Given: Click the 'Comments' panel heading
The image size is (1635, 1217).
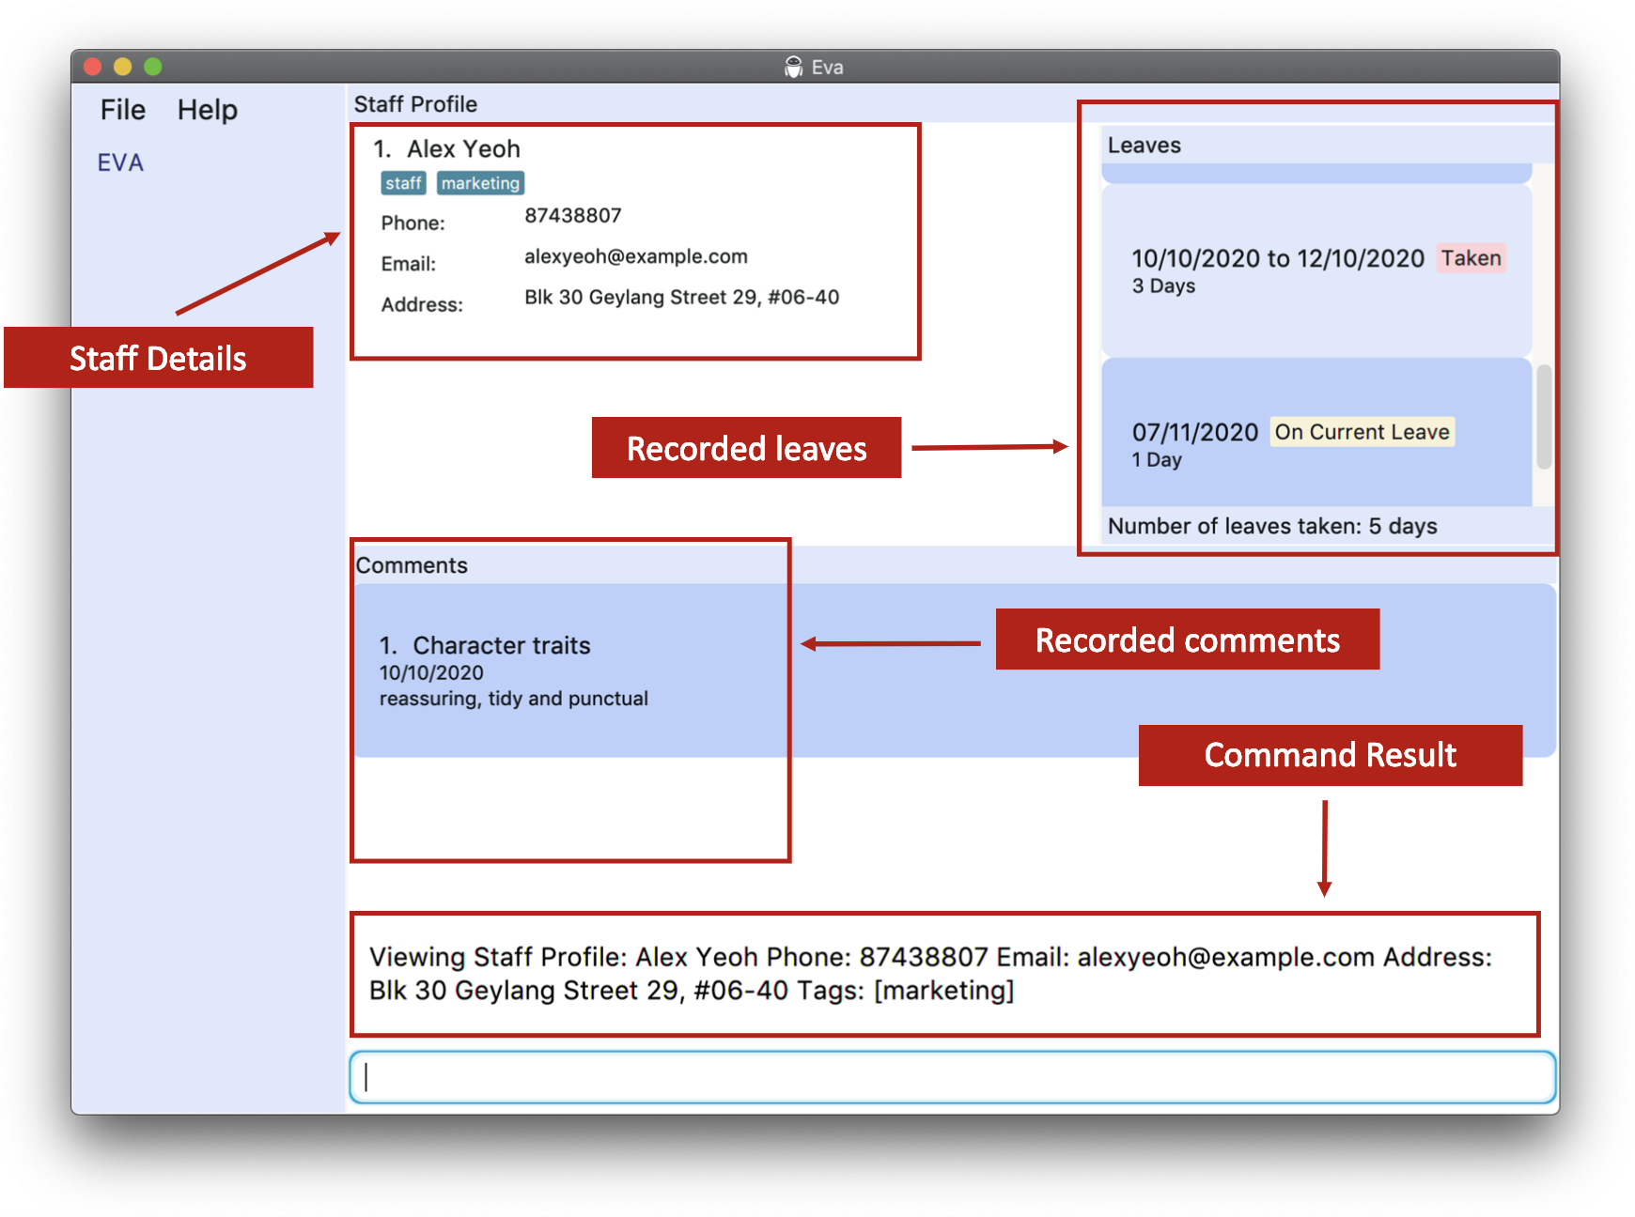Looking at the screenshot, I should pyautogui.click(x=412, y=565).
